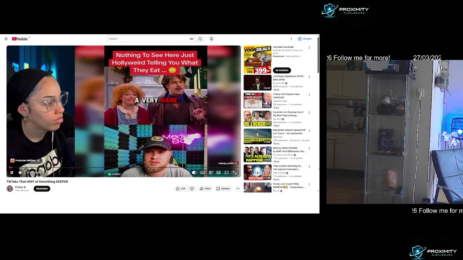
Task: Cast the video to a TV
Action: (226, 173)
